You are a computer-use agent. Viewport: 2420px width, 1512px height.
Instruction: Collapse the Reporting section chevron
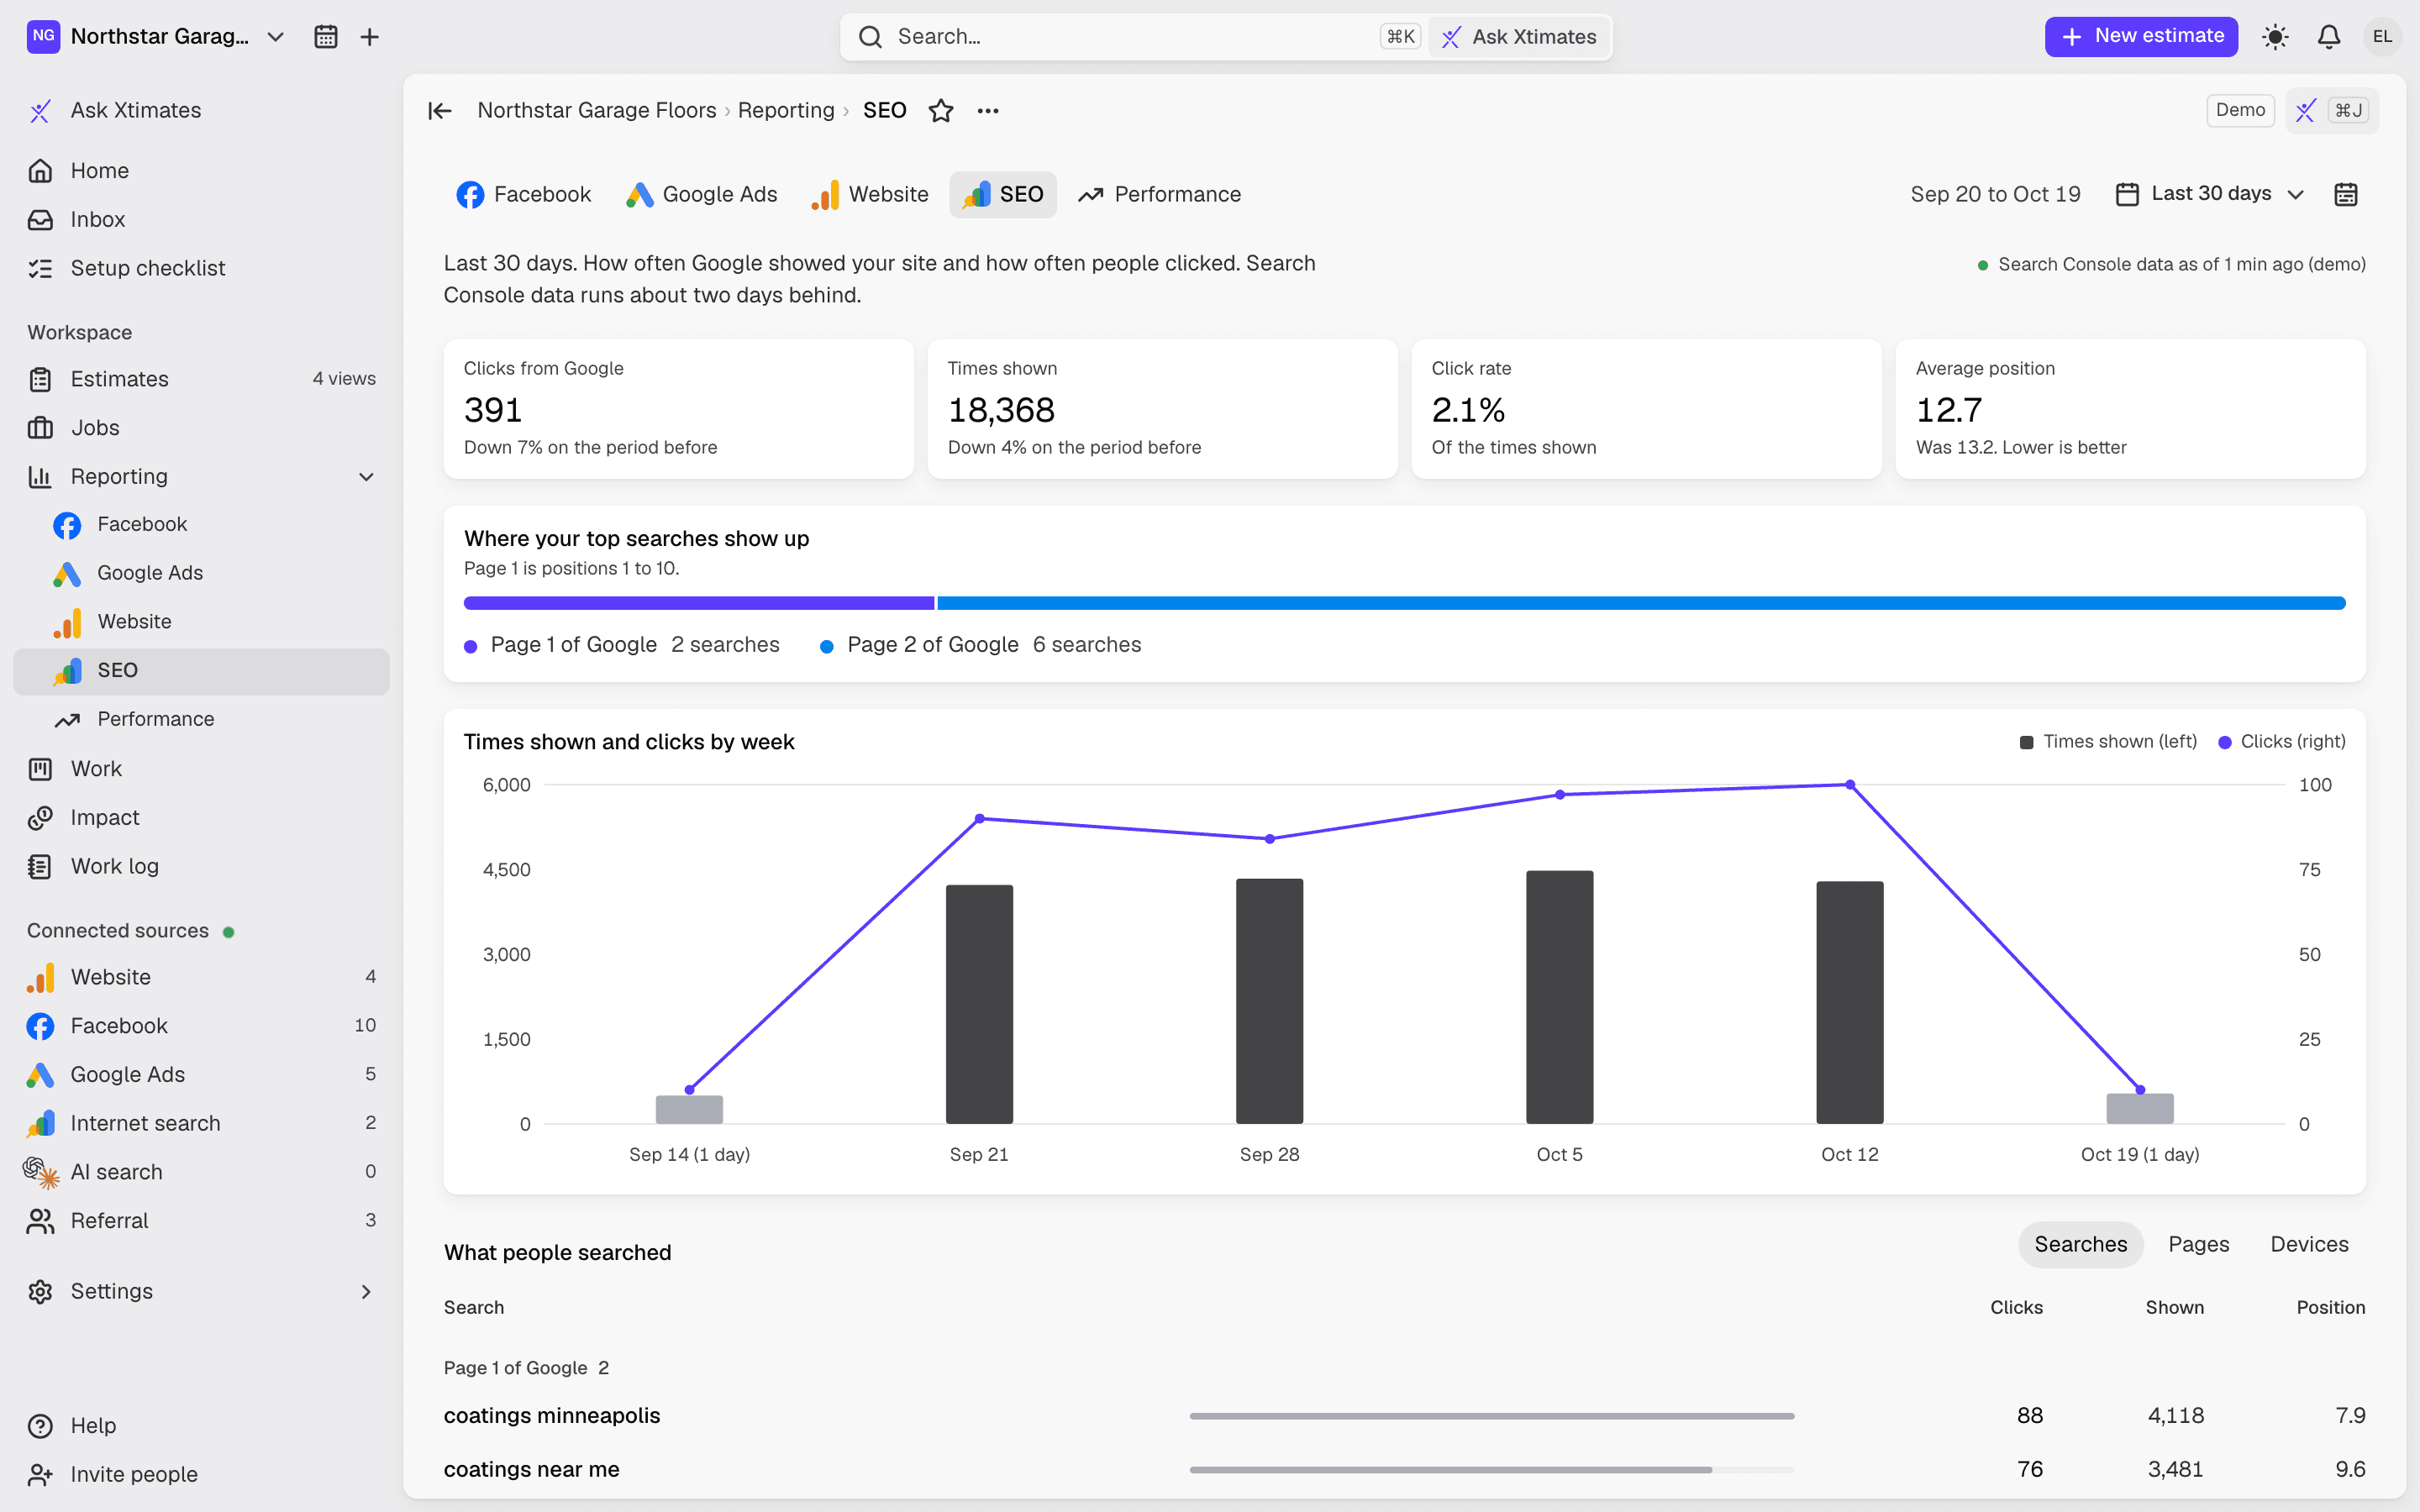[366, 477]
